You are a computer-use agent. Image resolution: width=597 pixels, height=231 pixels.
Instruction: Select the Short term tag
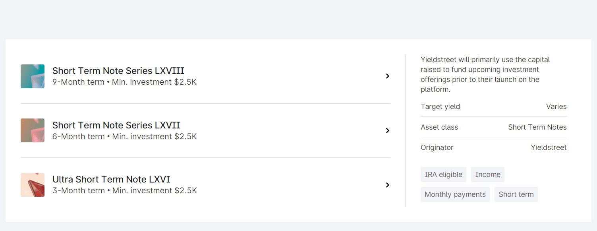pyautogui.click(x=516, y=194)
